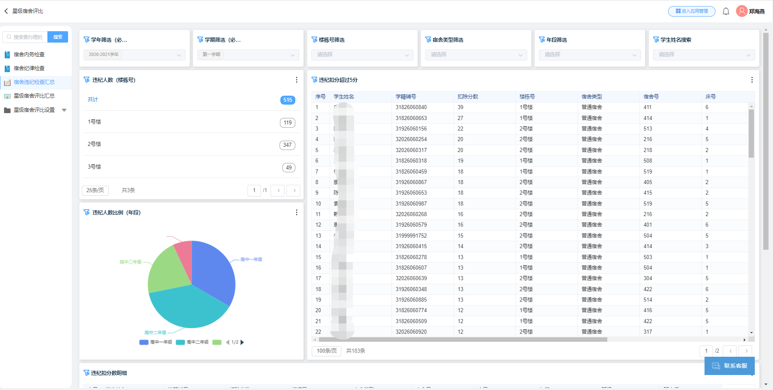Click the filter icon beside 楼栋号筛选
The width and height of the screenshot is (773, 390).
pyautogui.click(x=314, y=40)
